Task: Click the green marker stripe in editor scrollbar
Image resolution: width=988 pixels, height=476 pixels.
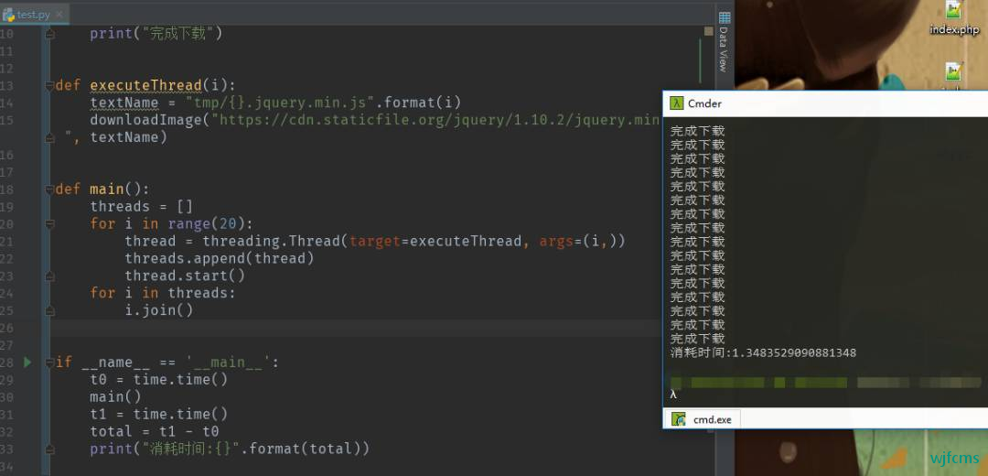Action: tap(700, 61)
